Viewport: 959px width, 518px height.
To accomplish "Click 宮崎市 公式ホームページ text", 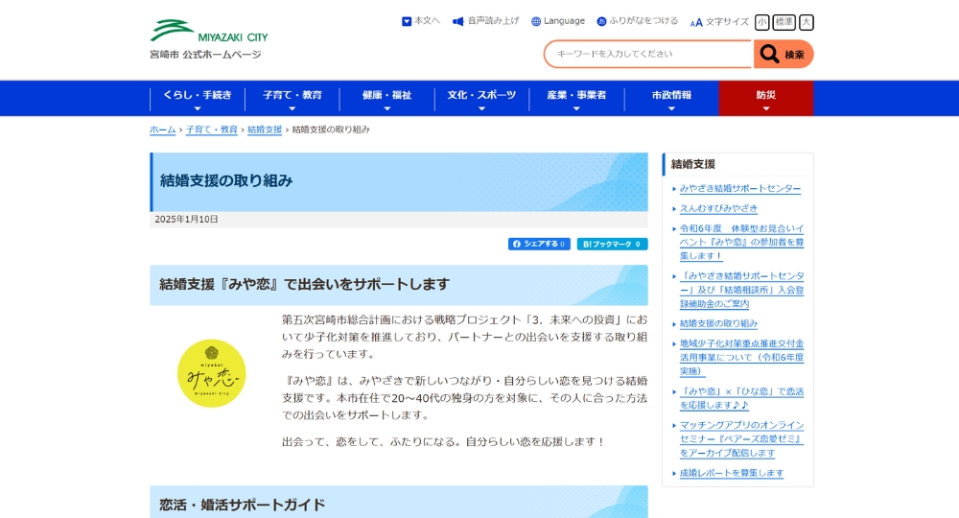I will (x=205, y=55).
